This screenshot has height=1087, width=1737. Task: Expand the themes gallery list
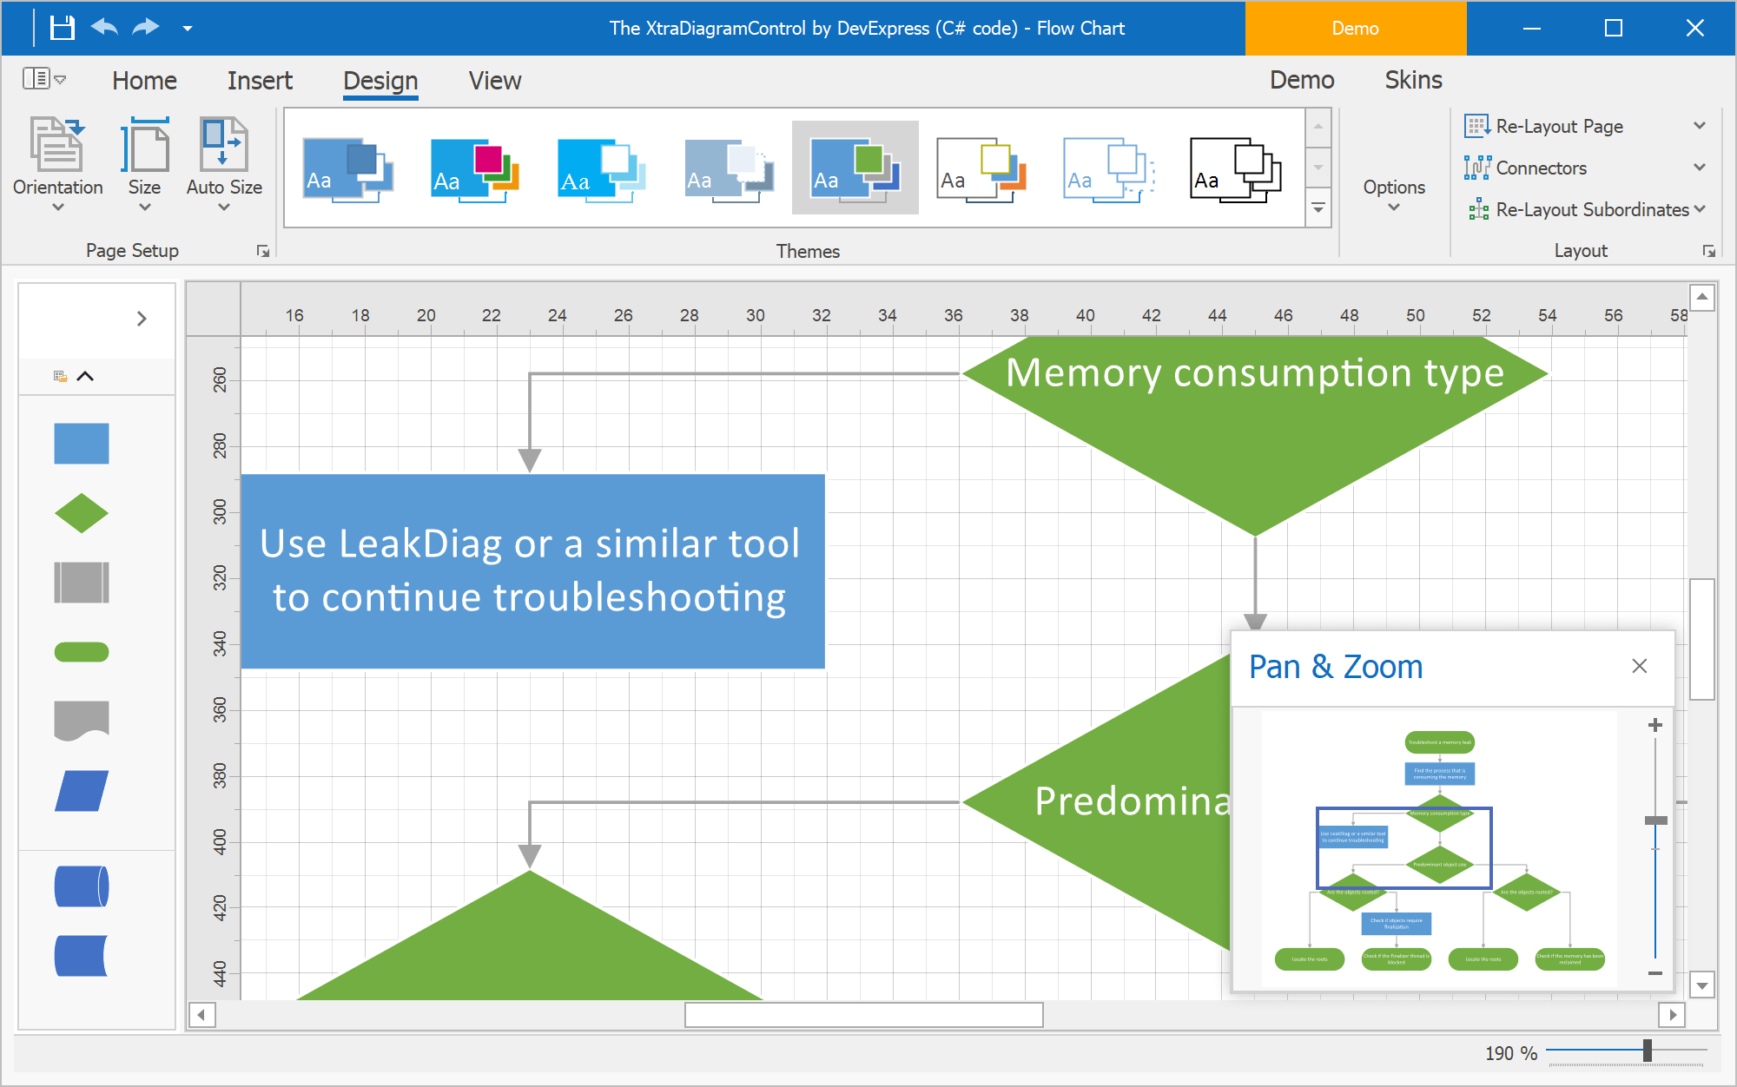coord(1318,208)
